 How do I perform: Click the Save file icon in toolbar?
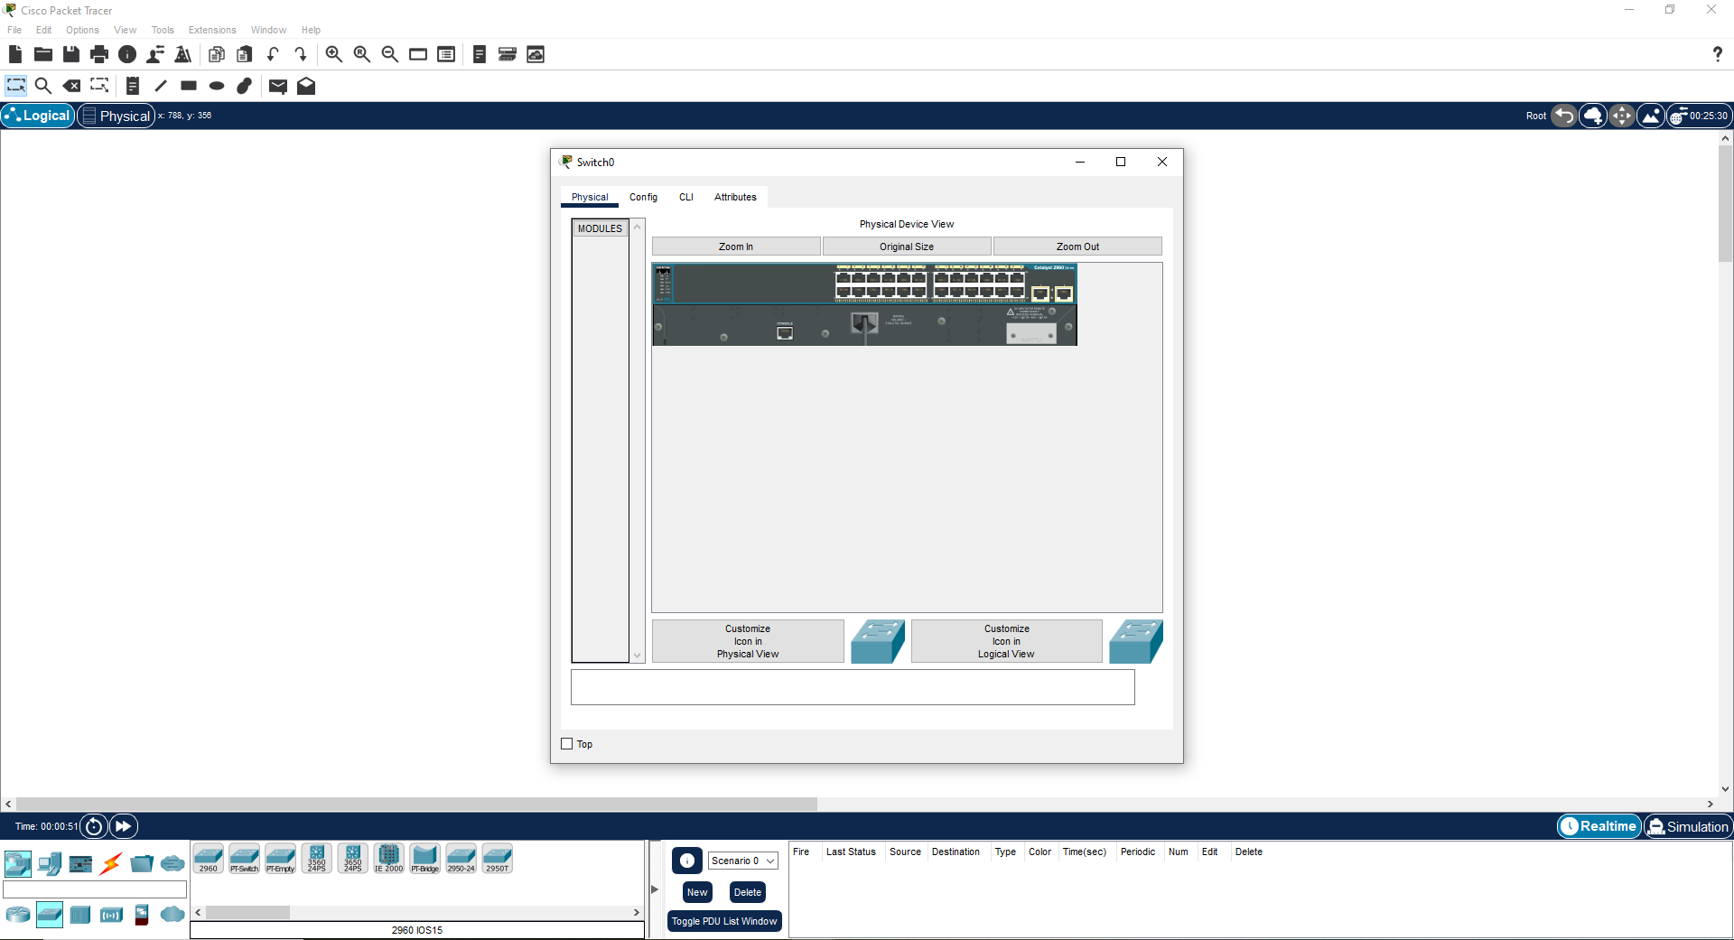(x=71, y=54)
